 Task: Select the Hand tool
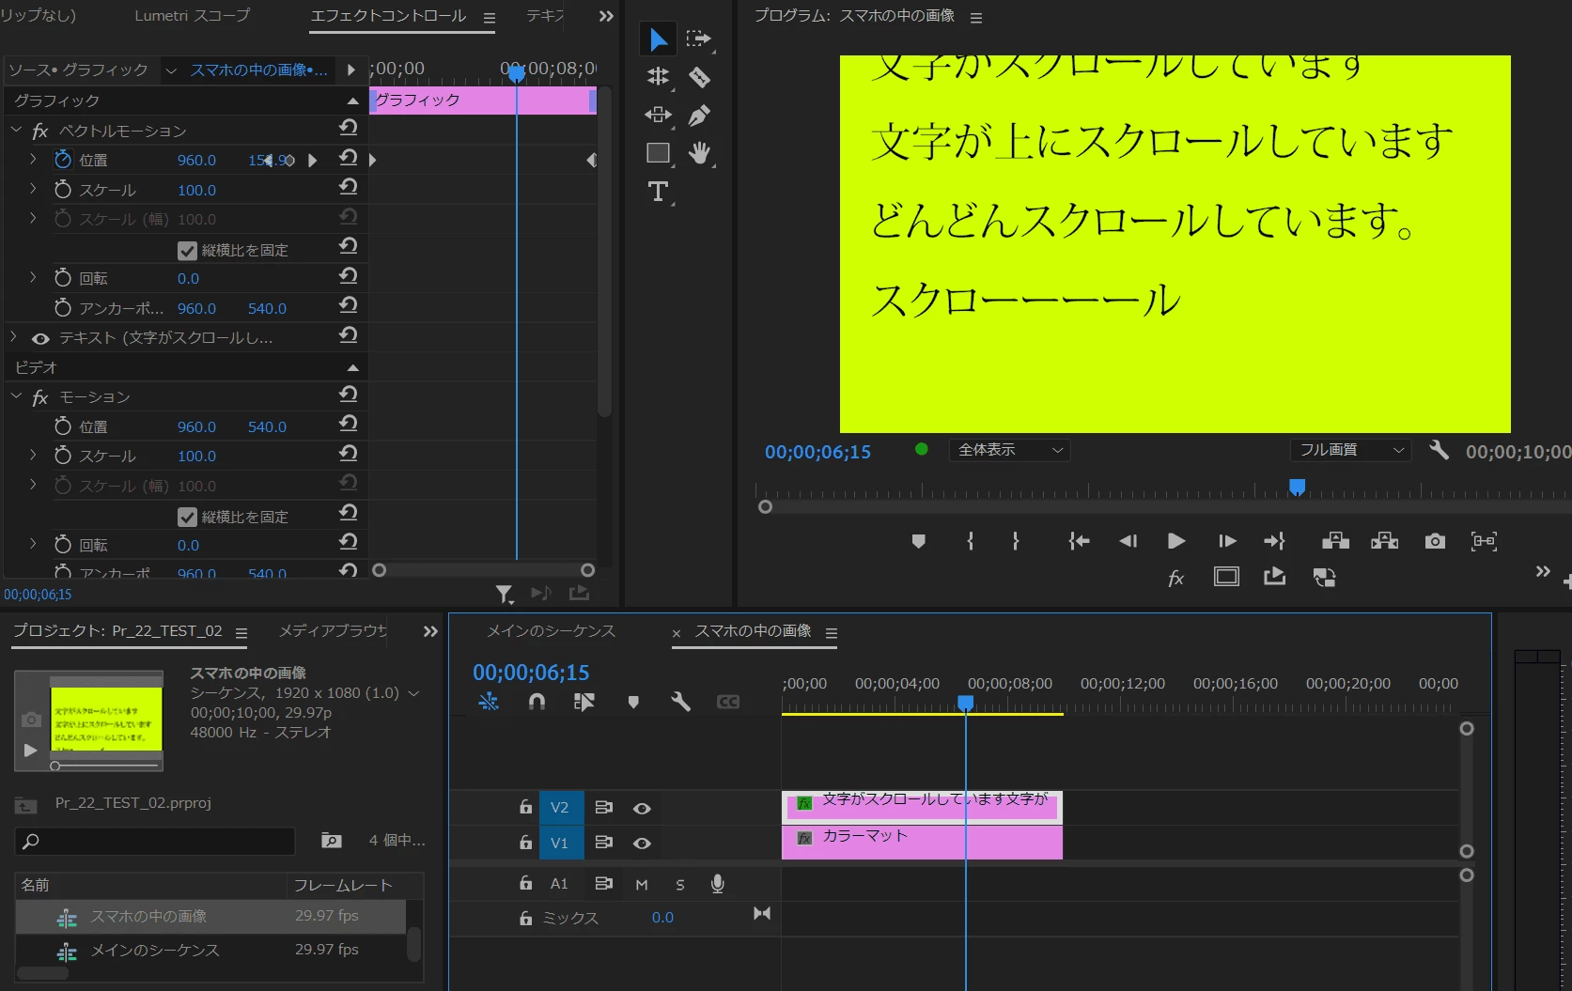(699, 153)
